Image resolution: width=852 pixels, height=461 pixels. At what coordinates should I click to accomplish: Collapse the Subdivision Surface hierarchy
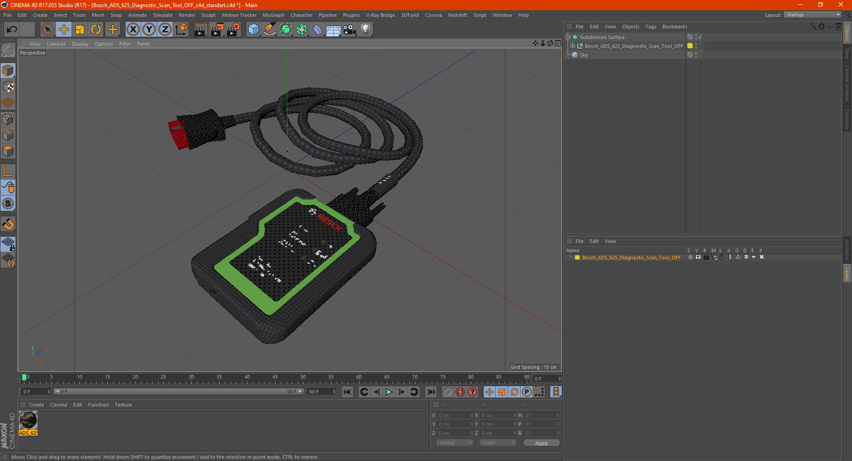pos(568,37)
